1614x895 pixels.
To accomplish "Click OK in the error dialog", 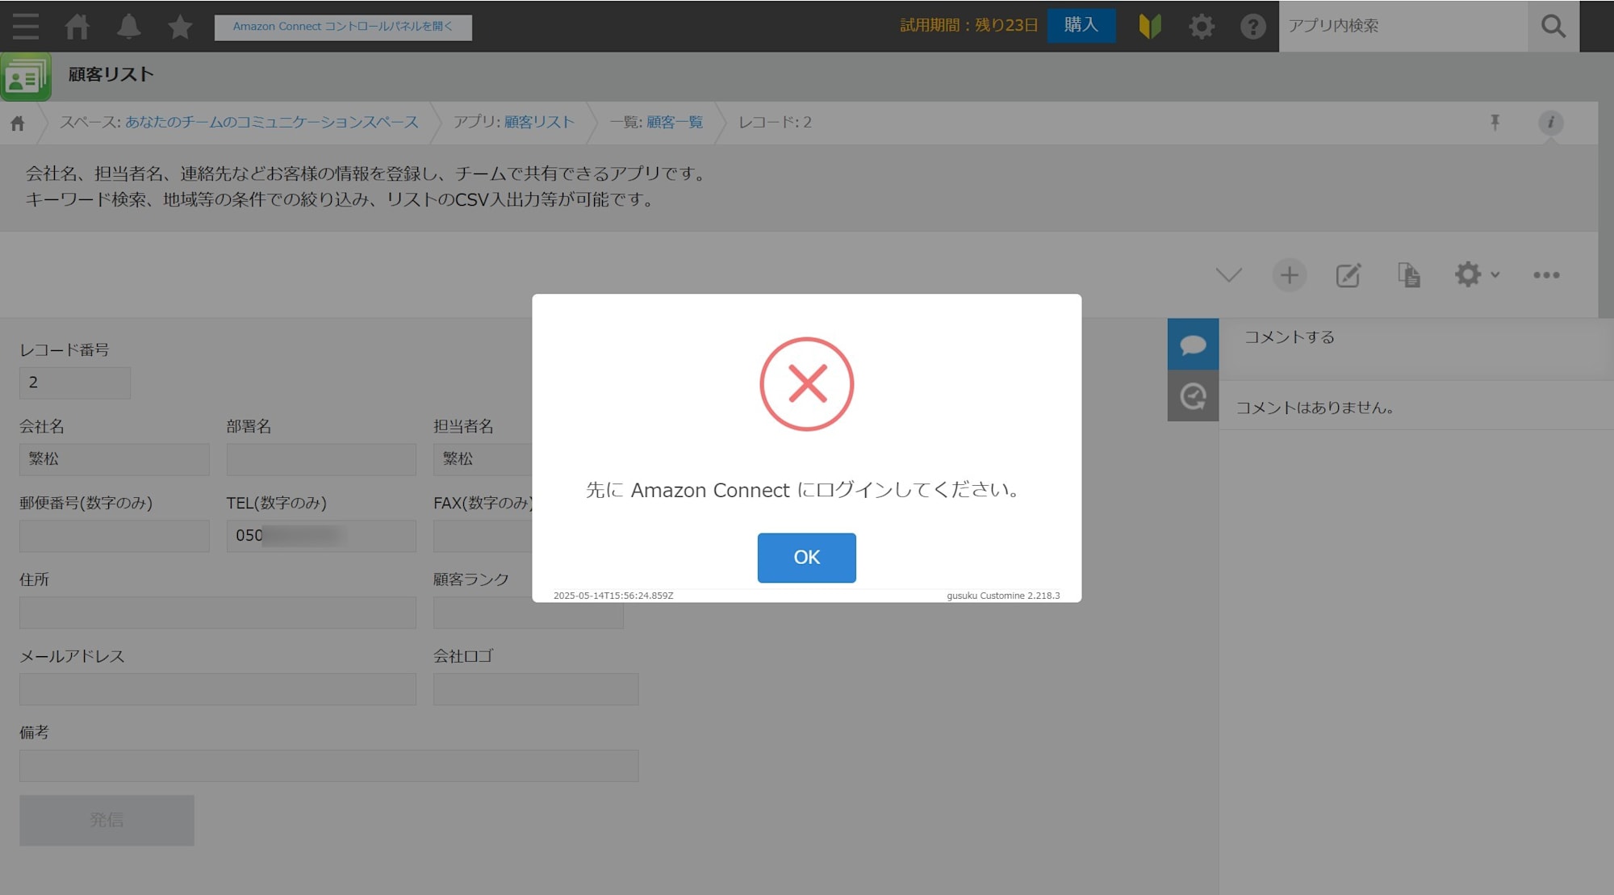I will tap(806, 558).
